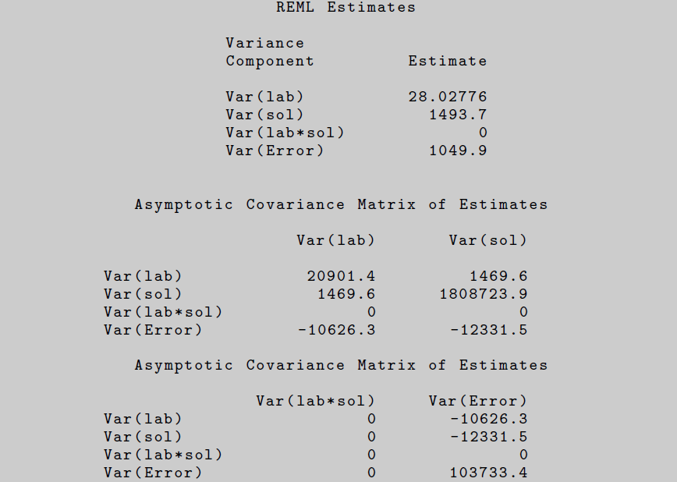Click 1469.6 under the Var(sol) column header
Image resolution: width=677 pixels, height=482 pixels.
coord(498,276)
